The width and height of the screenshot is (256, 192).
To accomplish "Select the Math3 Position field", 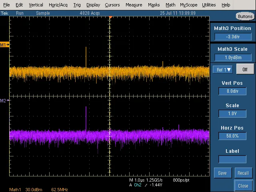I will tap(233, 36).
